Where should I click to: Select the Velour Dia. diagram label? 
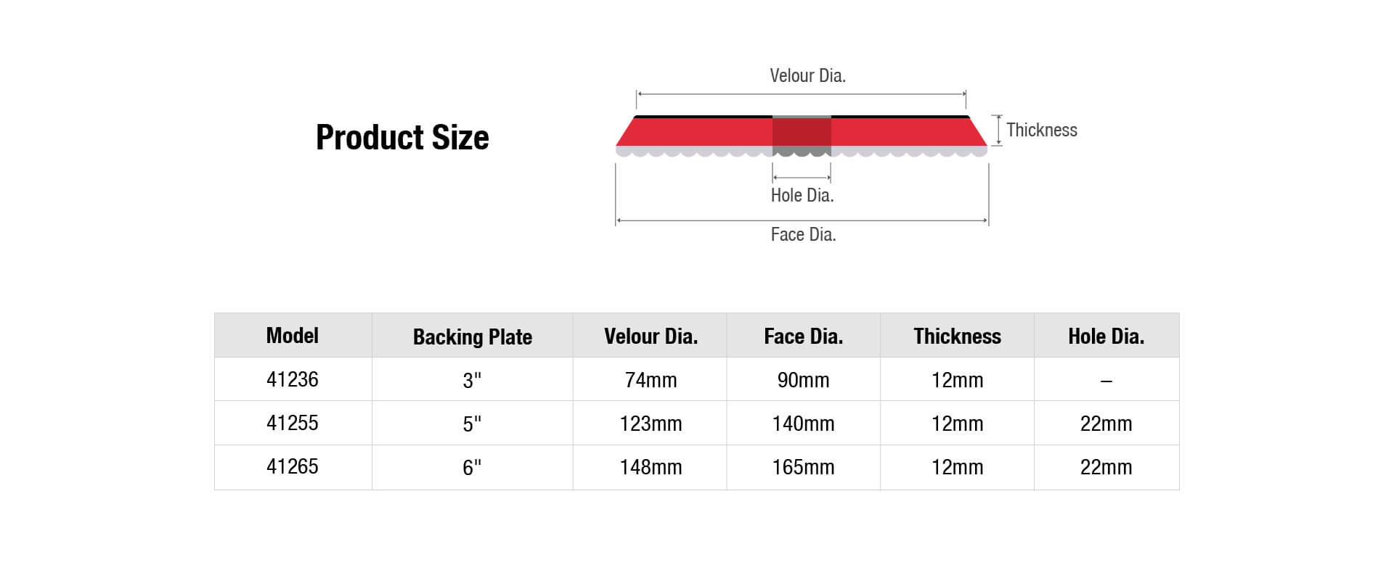click(x=807, y=76)
